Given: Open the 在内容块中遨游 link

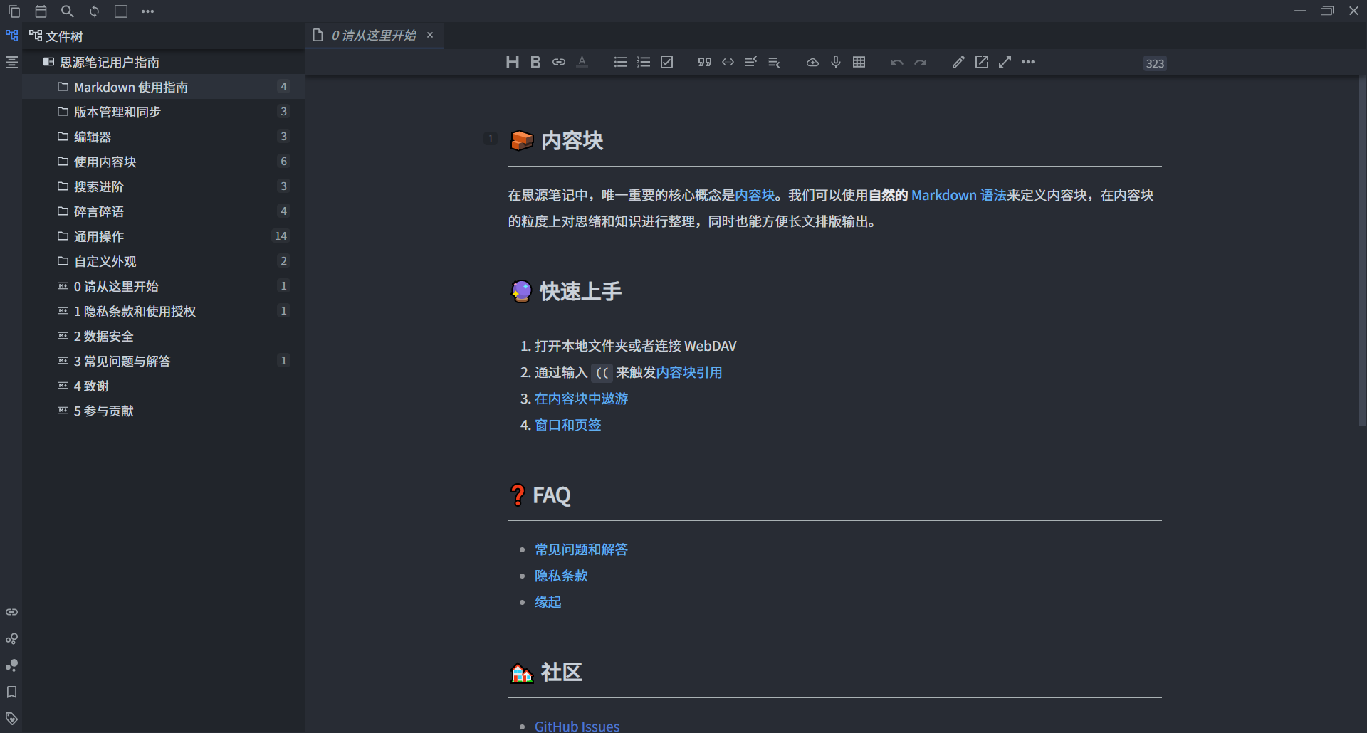Looking at the screenshot, I should [x=581, y=399].
